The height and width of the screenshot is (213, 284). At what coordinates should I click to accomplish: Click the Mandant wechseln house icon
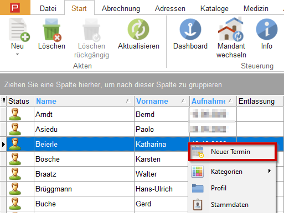click(231, 29)
